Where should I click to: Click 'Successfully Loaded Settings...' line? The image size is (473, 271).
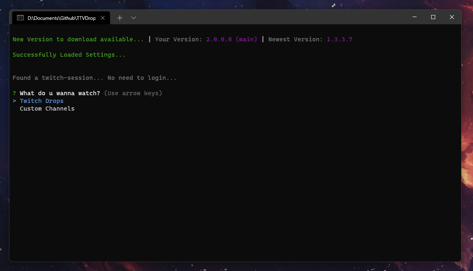point(69,55)
